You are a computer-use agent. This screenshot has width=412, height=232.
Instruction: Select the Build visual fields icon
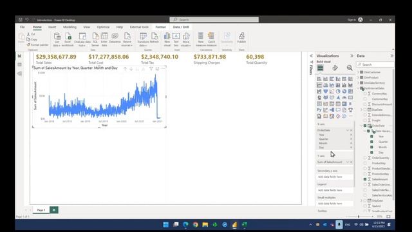click(x=320, y=68)
